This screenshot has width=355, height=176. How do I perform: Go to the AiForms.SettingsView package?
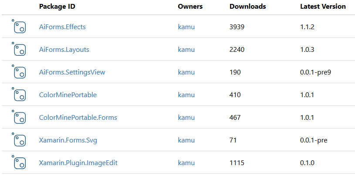[72, 72]
